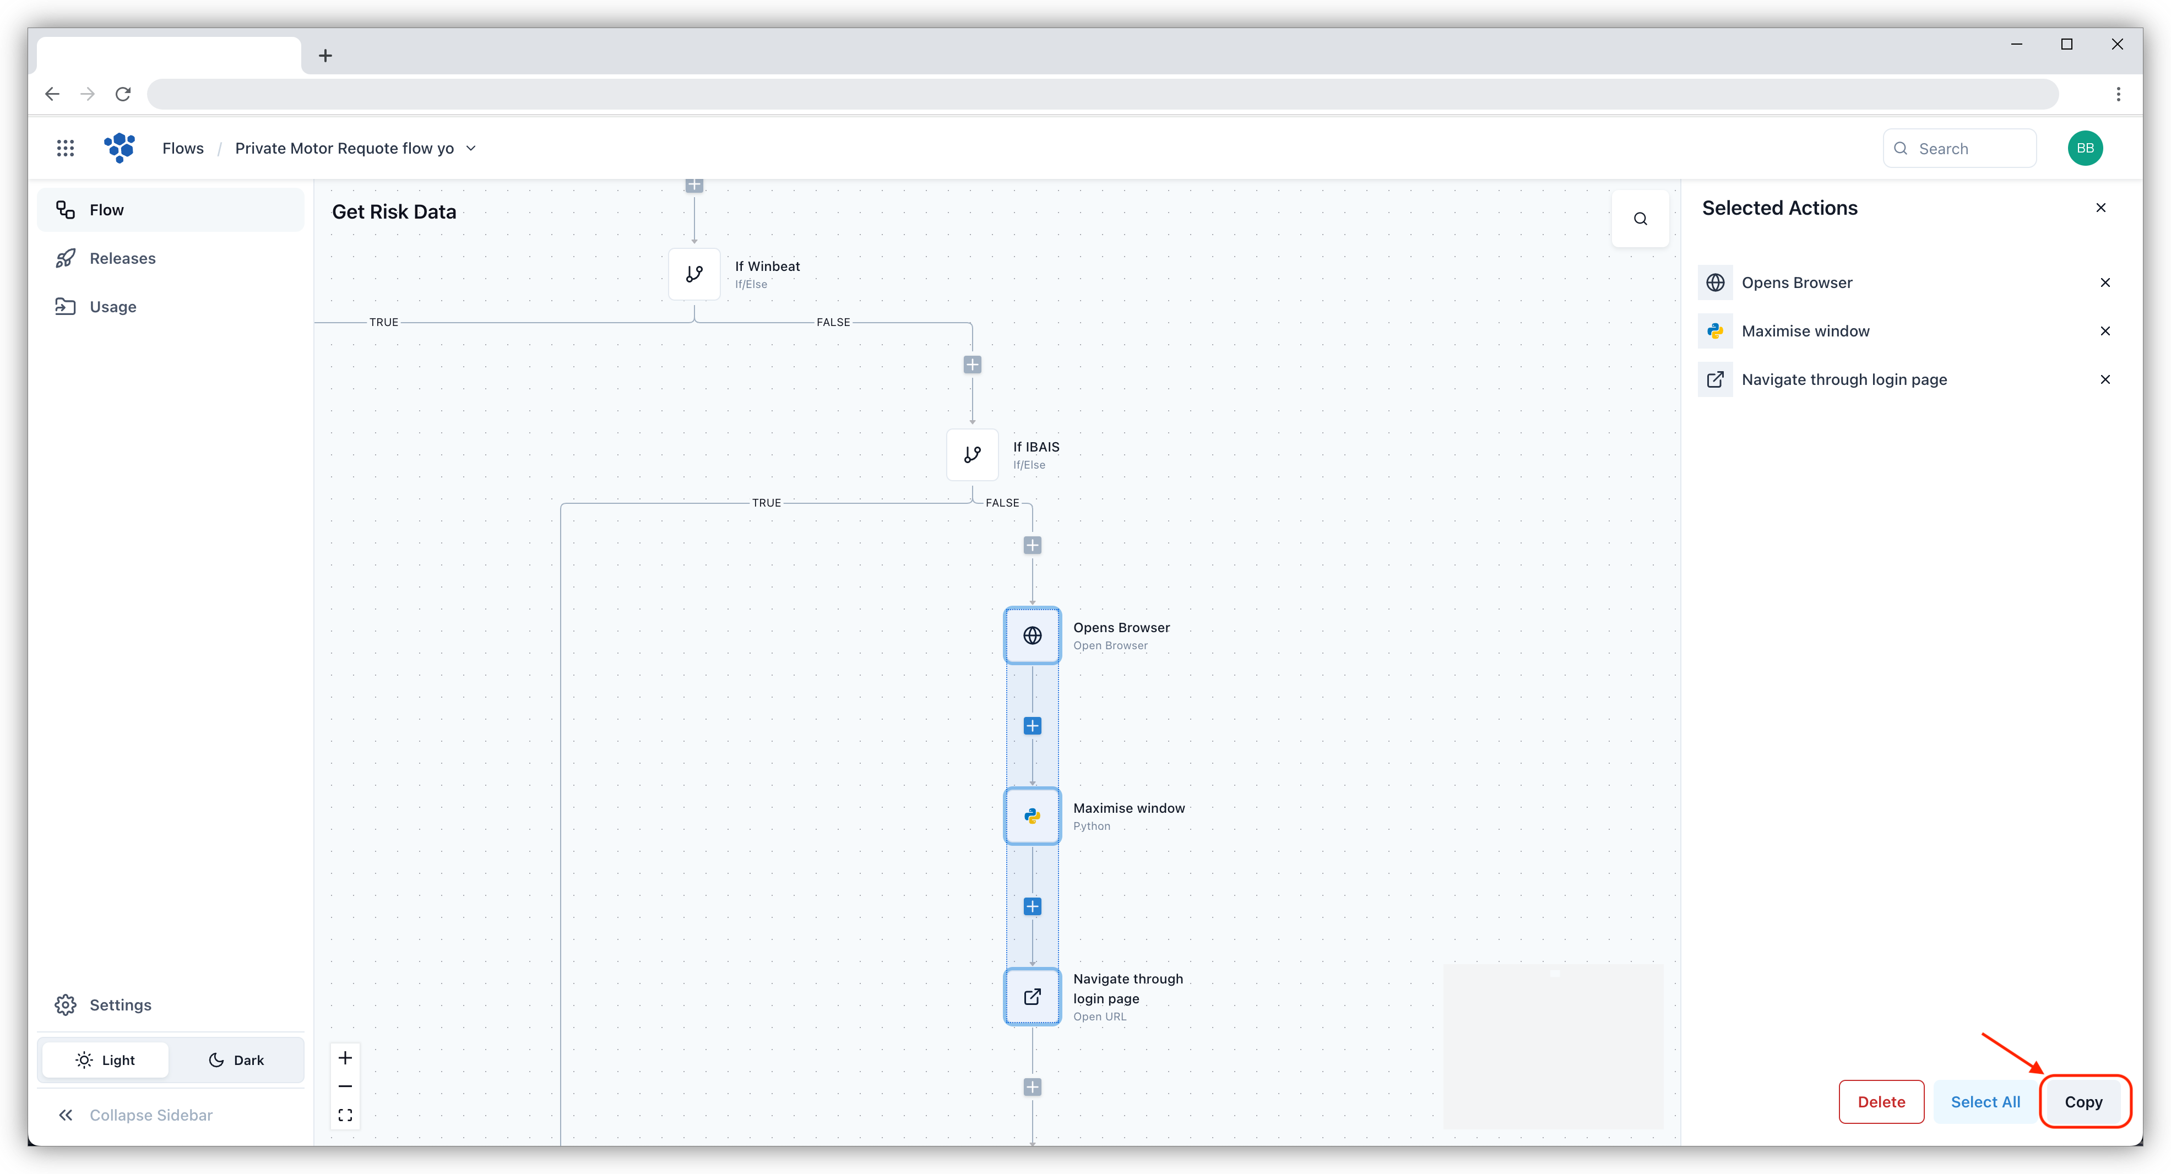Open the Releases section
The image size is (2171, 1174).
(x=122, y=259)
